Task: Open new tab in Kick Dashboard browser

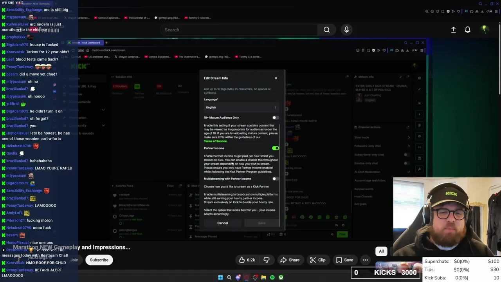Action: pos(106,43)
